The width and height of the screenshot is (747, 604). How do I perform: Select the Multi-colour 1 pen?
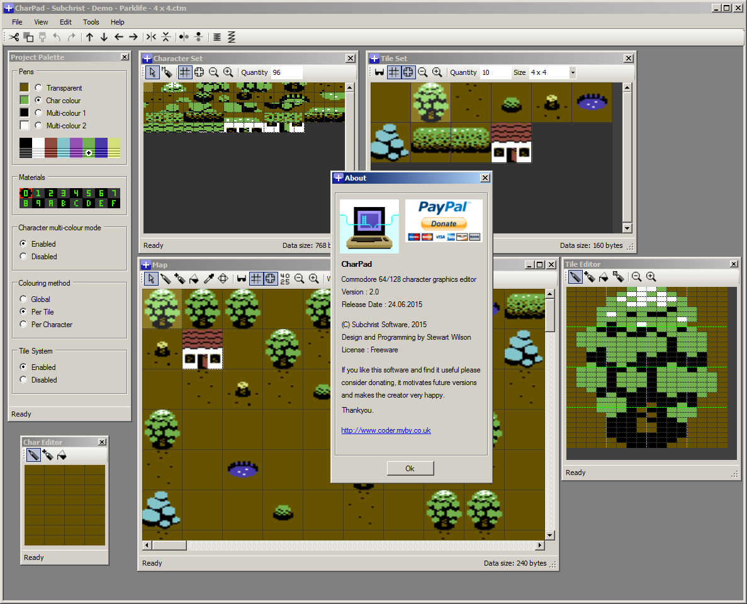38,113
